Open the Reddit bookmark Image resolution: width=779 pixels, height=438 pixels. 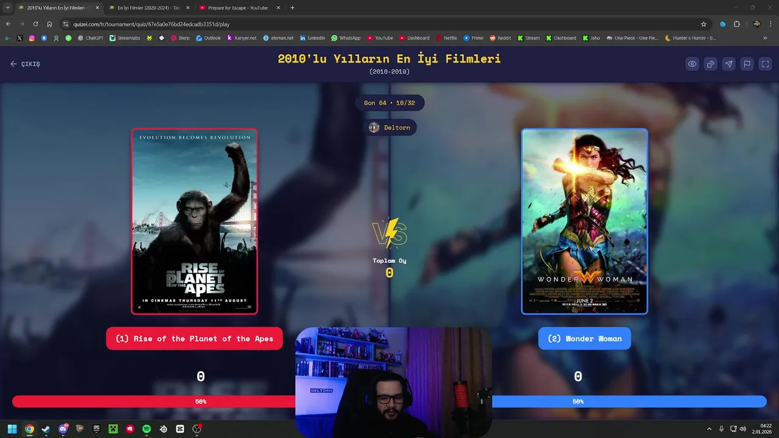point(500,38)
